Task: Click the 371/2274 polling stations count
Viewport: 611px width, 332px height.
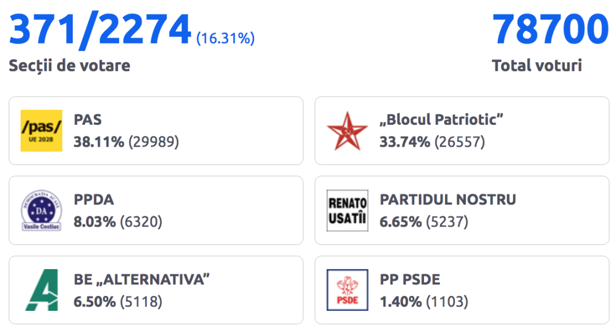Action: click(100, 30)
